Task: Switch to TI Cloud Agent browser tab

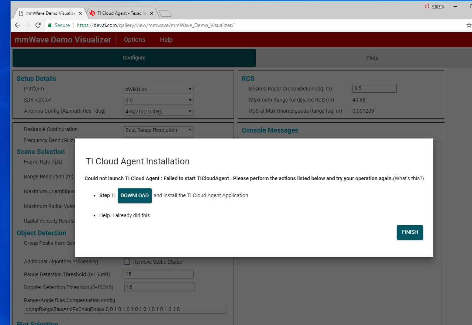Action: 123,13
